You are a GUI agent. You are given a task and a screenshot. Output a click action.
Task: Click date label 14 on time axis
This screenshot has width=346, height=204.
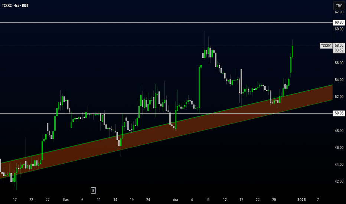115,200
